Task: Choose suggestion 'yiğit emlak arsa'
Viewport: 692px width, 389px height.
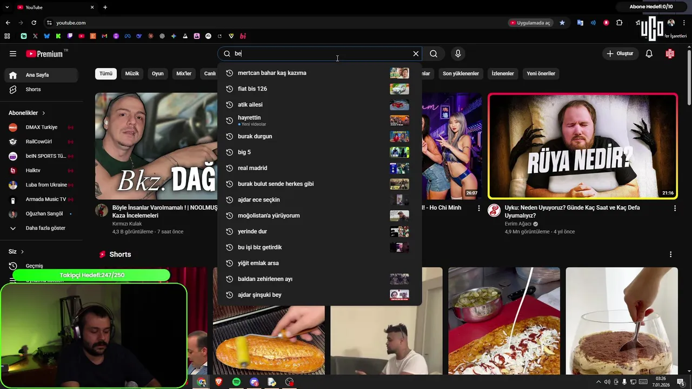Action: (319, 263)
